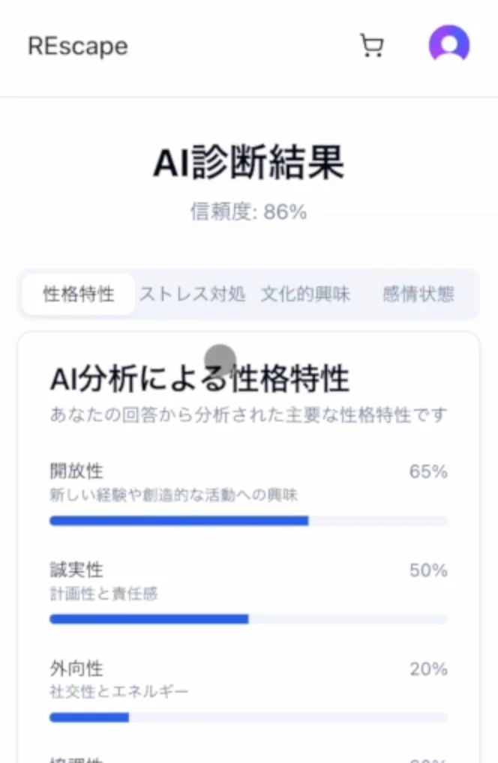
Task: Click the cart basket outline
Action: [372, 43]
